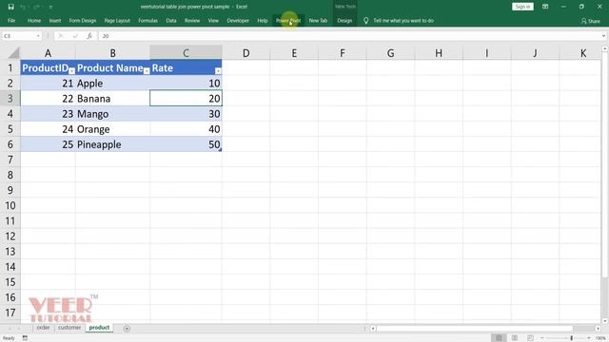Expand the Name Box dropdown arrow

coord(38,36)
